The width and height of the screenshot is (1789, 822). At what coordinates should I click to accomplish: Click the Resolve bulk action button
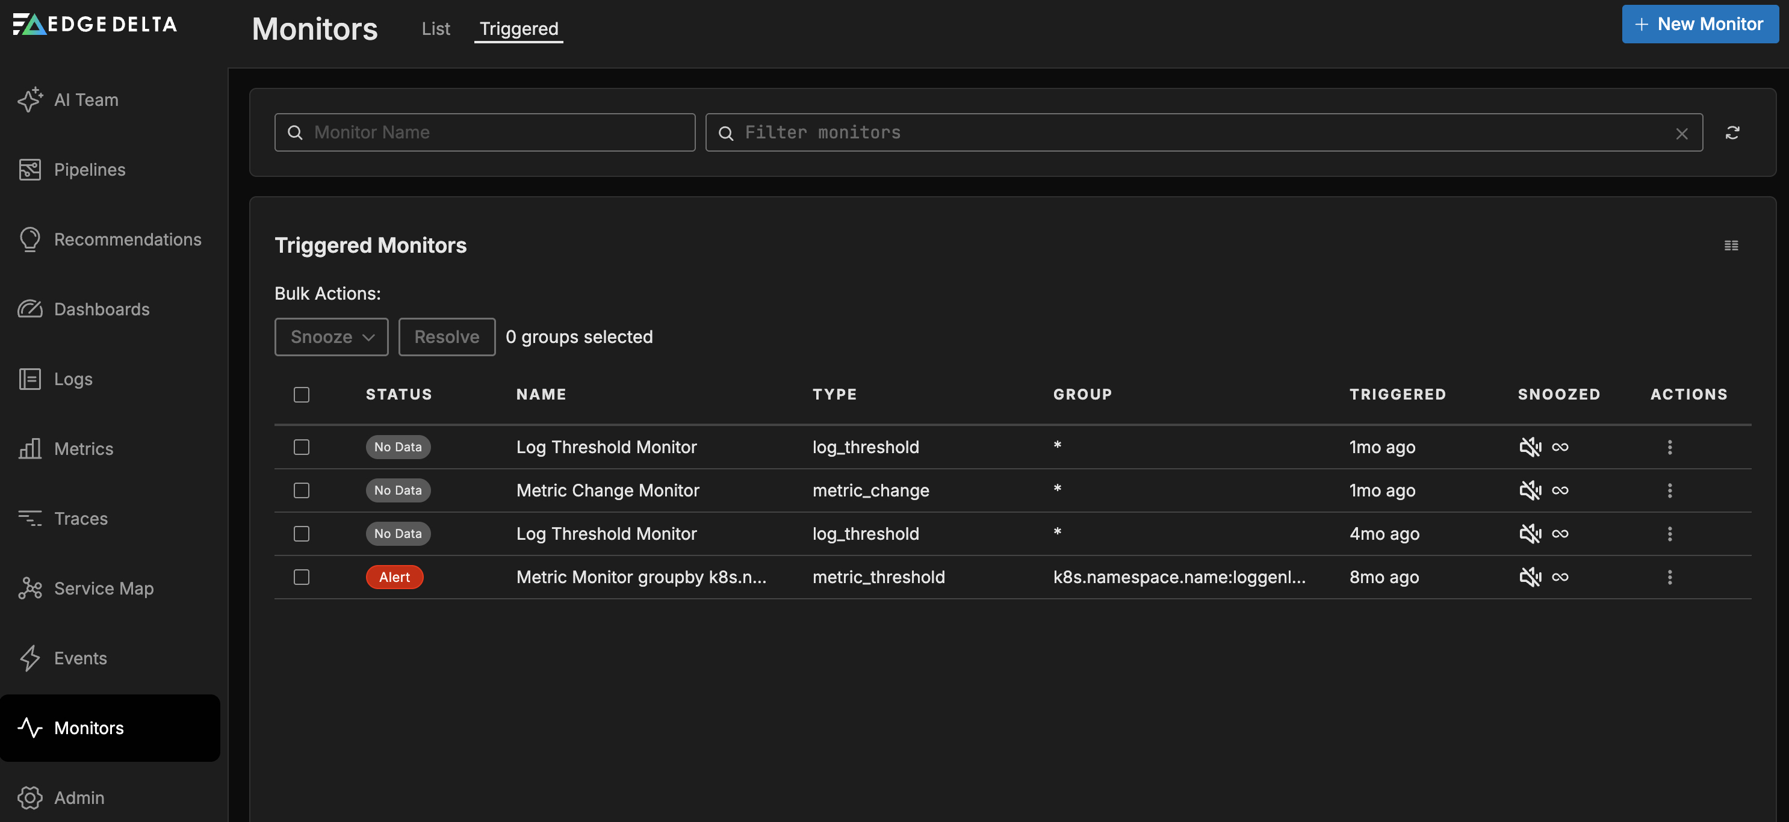447,337
